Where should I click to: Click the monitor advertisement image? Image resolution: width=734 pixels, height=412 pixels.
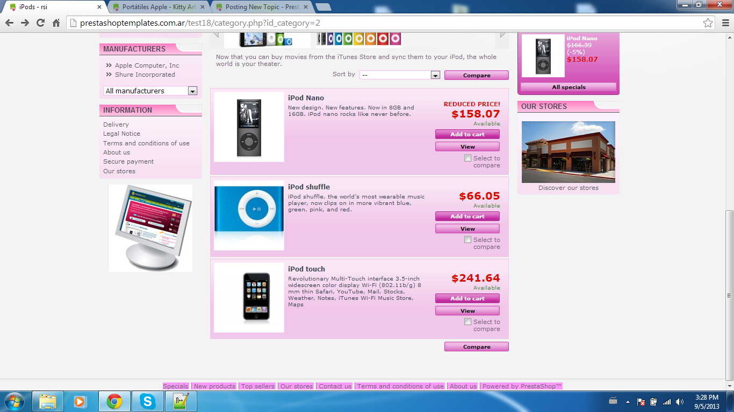(150, 228)
